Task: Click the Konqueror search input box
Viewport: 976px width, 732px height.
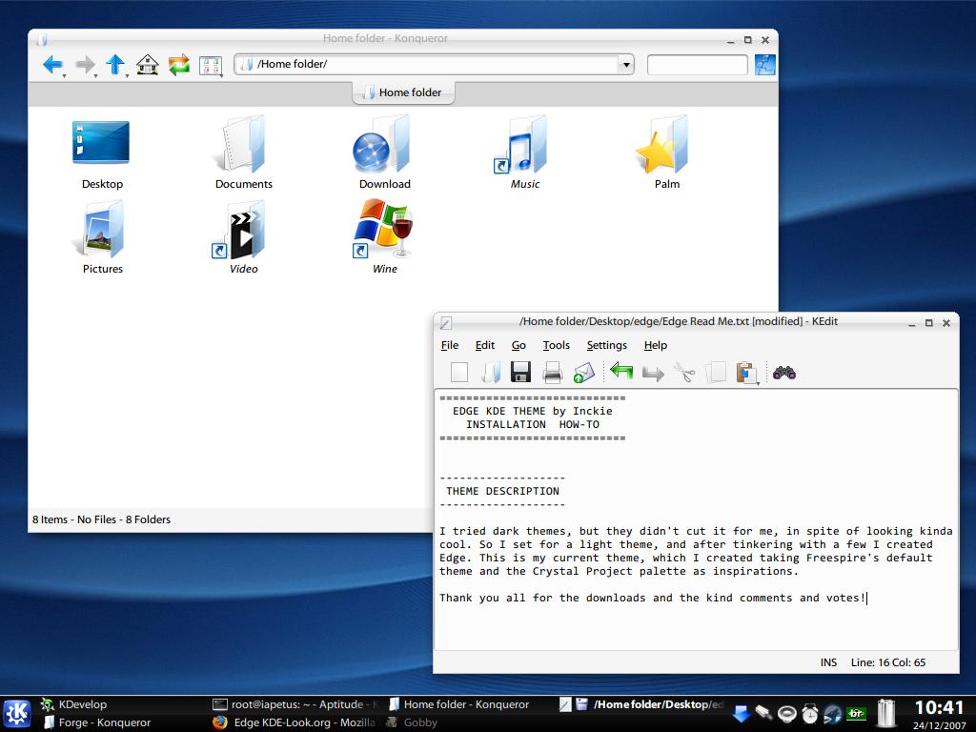Action: [x=697, y=65]
